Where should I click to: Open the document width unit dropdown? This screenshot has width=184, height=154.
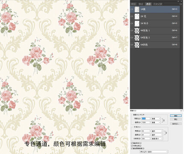coord(157,131)
